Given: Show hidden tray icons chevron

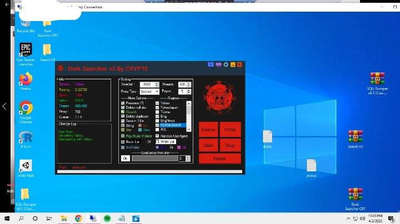Looking at the screenshot, I should (348, 218).
